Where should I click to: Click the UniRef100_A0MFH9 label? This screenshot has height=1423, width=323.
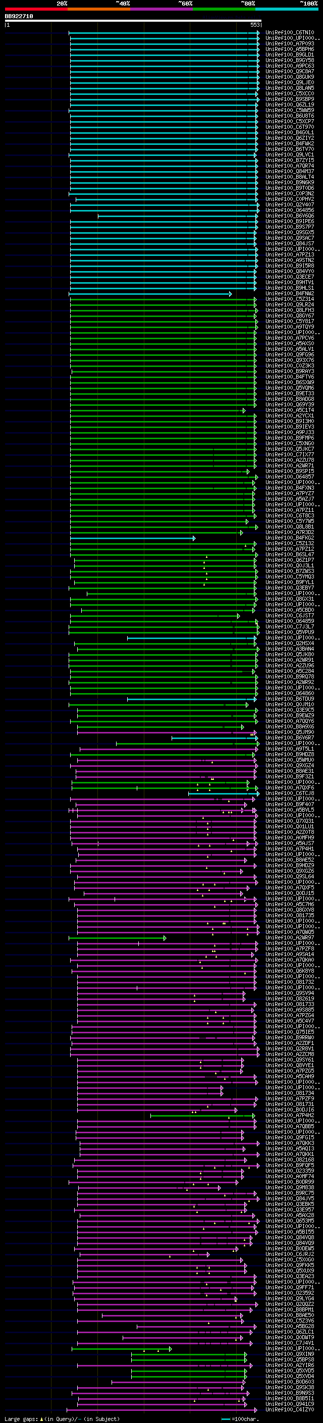[290, 837]
